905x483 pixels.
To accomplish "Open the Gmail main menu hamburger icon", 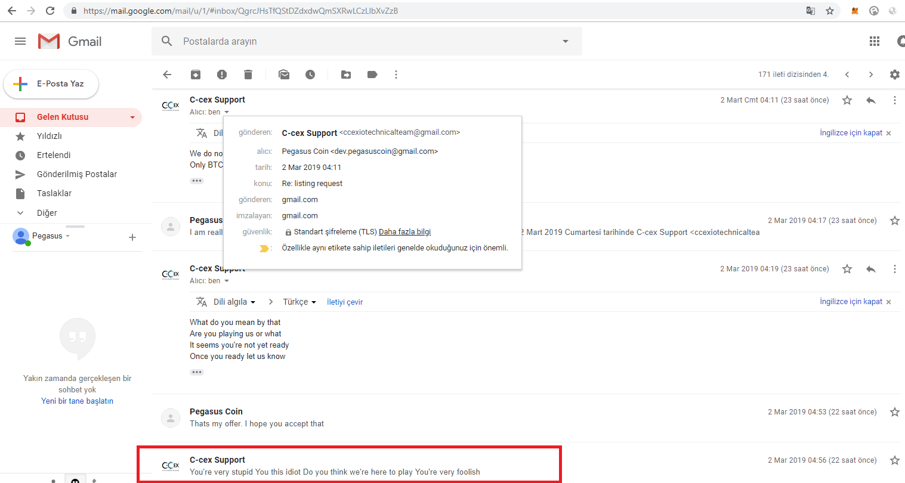I will (20, 41).
